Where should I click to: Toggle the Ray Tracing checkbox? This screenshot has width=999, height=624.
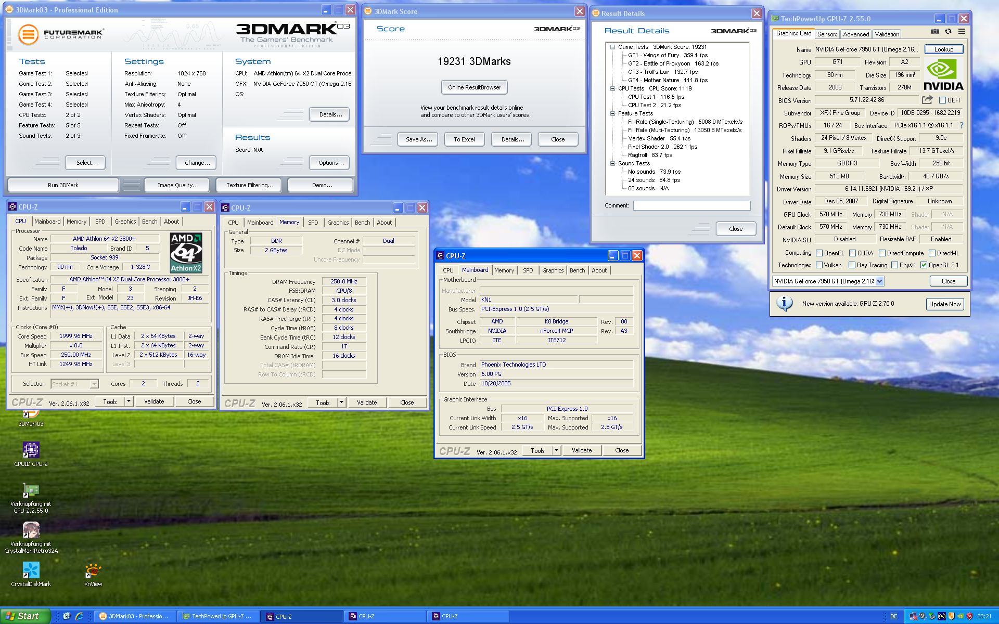point(852,265)
